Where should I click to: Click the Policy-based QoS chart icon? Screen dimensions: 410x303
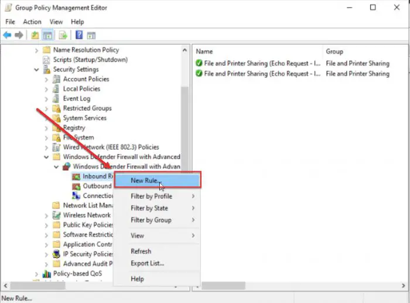(46, 274)
